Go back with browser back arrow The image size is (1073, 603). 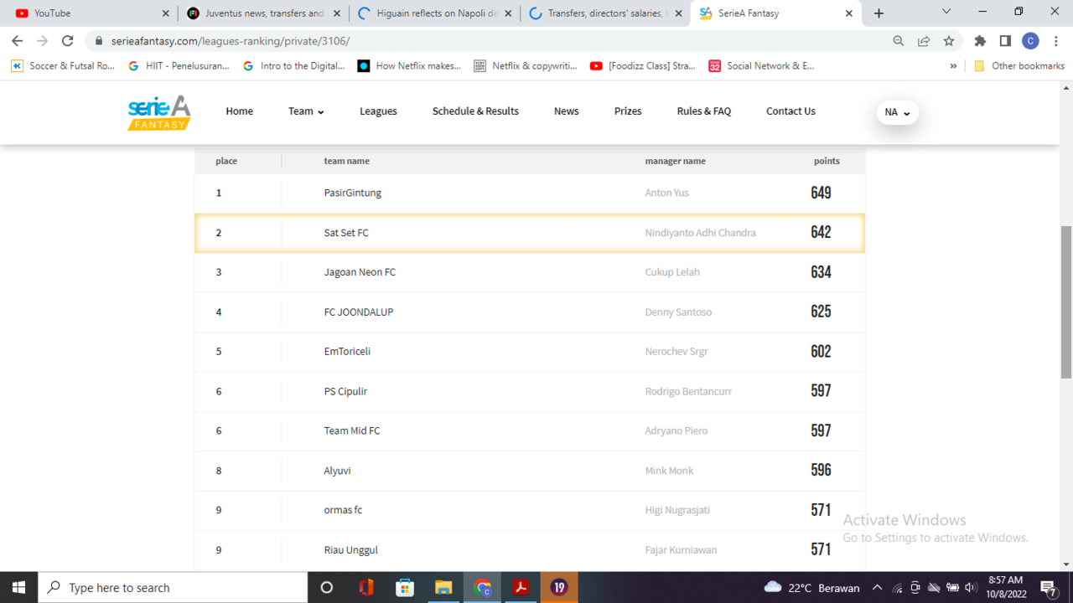18,40
